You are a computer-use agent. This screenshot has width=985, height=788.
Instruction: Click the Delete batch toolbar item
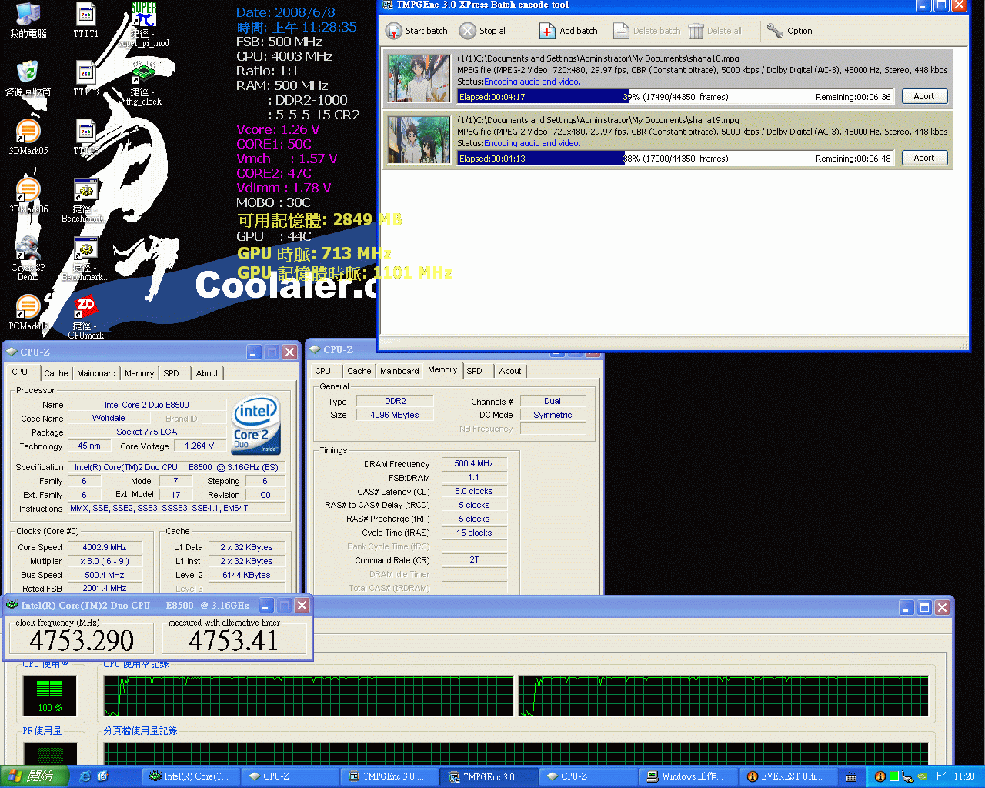point(646,31)
